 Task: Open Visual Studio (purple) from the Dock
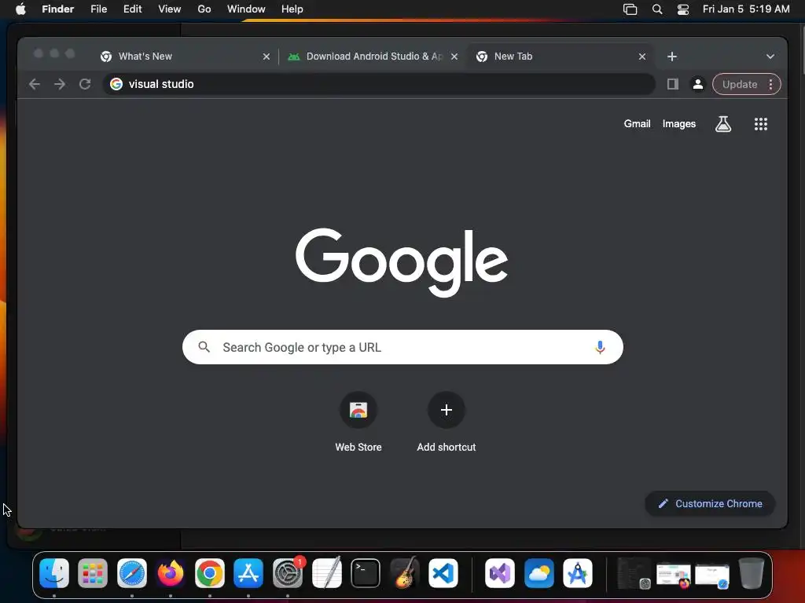point(500,572)
